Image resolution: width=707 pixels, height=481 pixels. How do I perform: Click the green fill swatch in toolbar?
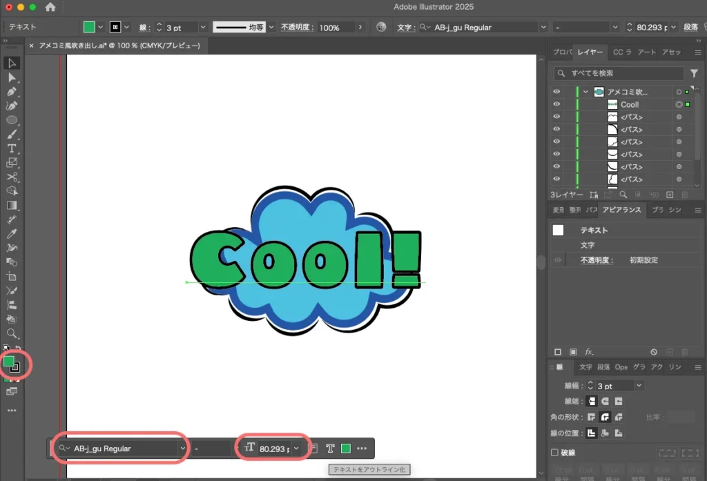click(x=10, y=361)
